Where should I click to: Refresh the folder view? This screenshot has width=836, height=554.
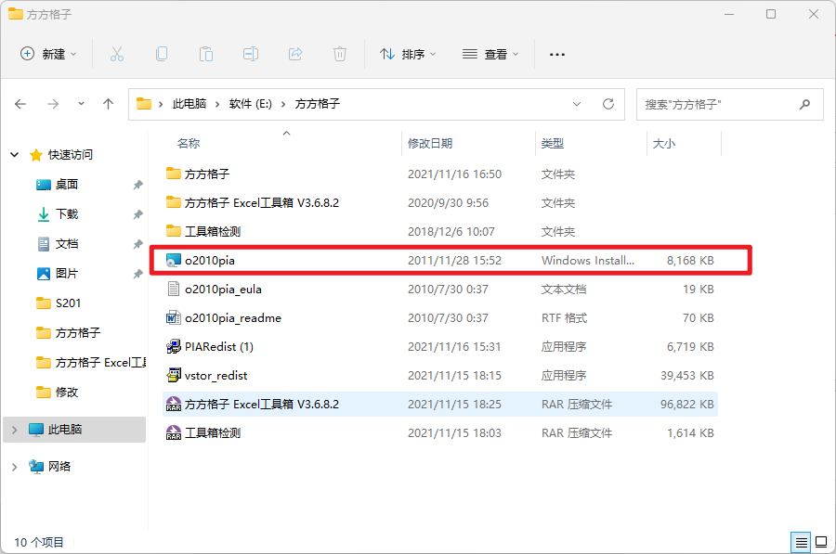[608, 104]
